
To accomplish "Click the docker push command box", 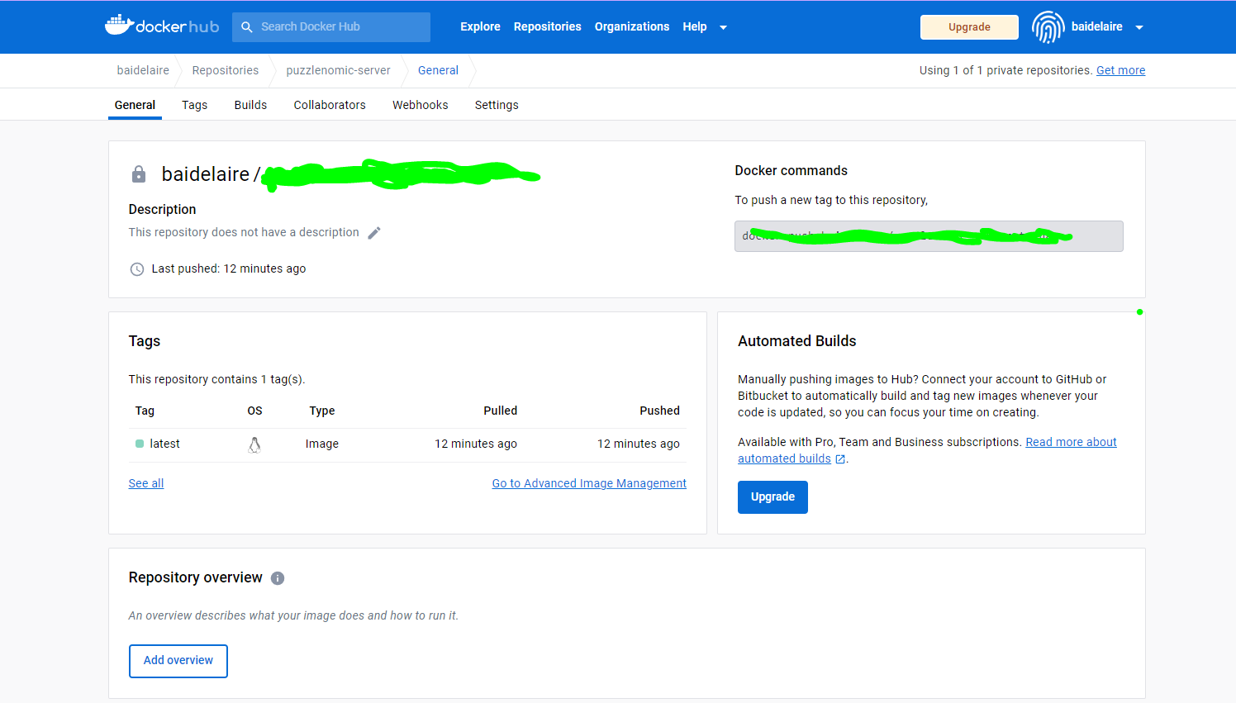I will coord(929,236).
